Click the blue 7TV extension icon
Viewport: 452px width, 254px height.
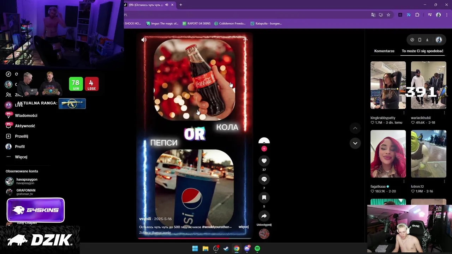[409, 15]
